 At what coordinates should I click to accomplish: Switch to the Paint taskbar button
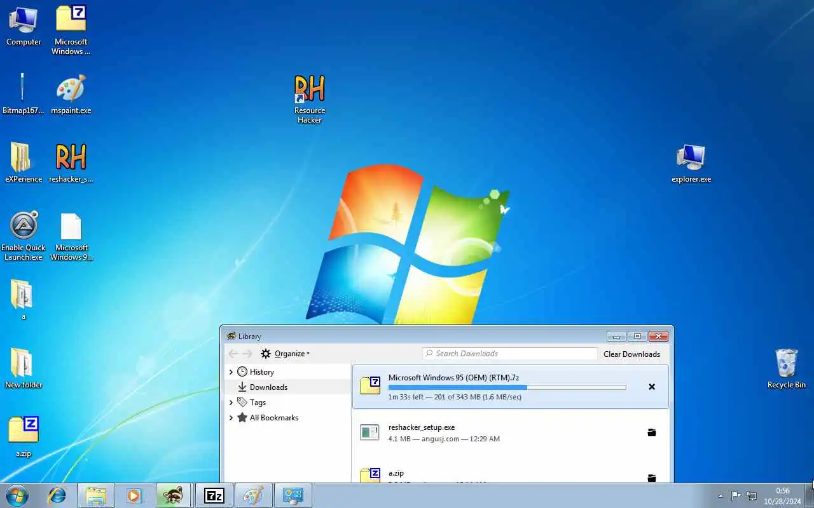coord(254,495)
